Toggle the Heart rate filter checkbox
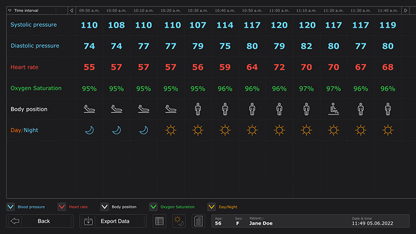The width and height of the screenshot is (416, 234). coord(62,207)
